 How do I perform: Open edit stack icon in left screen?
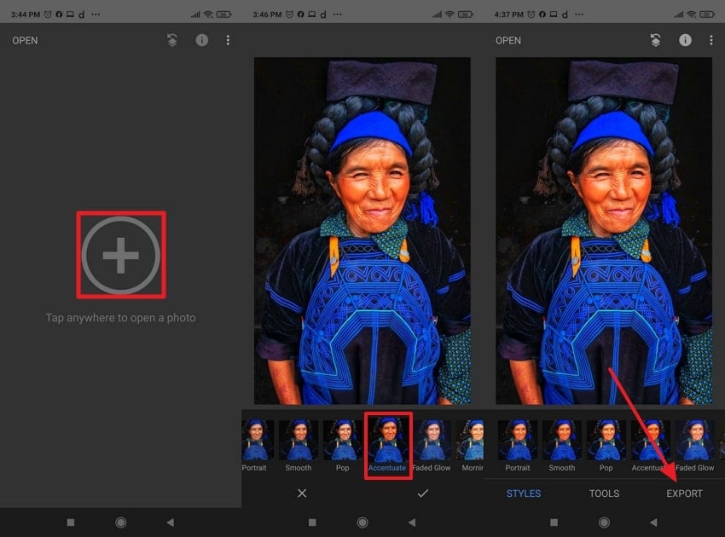click(172, 40)
